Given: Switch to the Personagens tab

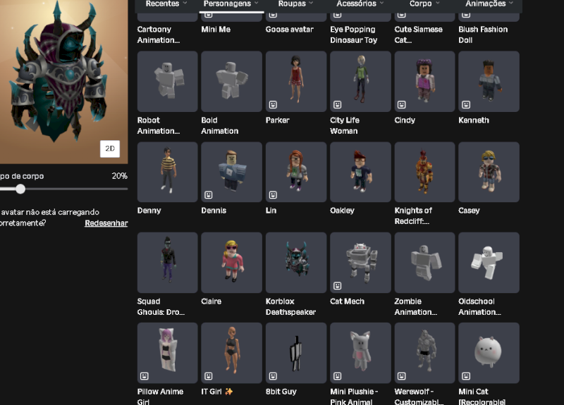Looking at the screenshot, I should (231, 4).
